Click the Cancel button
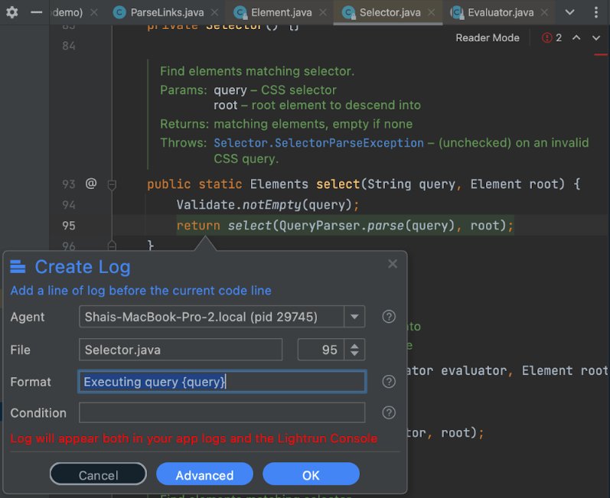The width and height of the screenshot is (610, 498). coord(98,475)
